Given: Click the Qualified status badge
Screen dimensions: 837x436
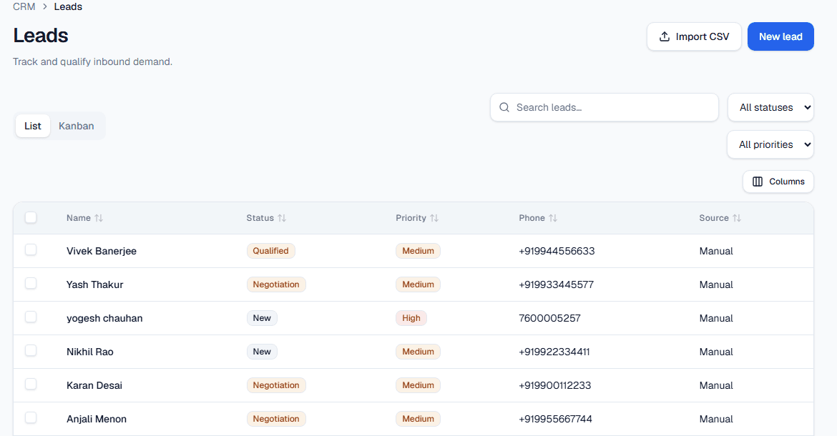Looking at the screenshot, I should click(270, 251).
